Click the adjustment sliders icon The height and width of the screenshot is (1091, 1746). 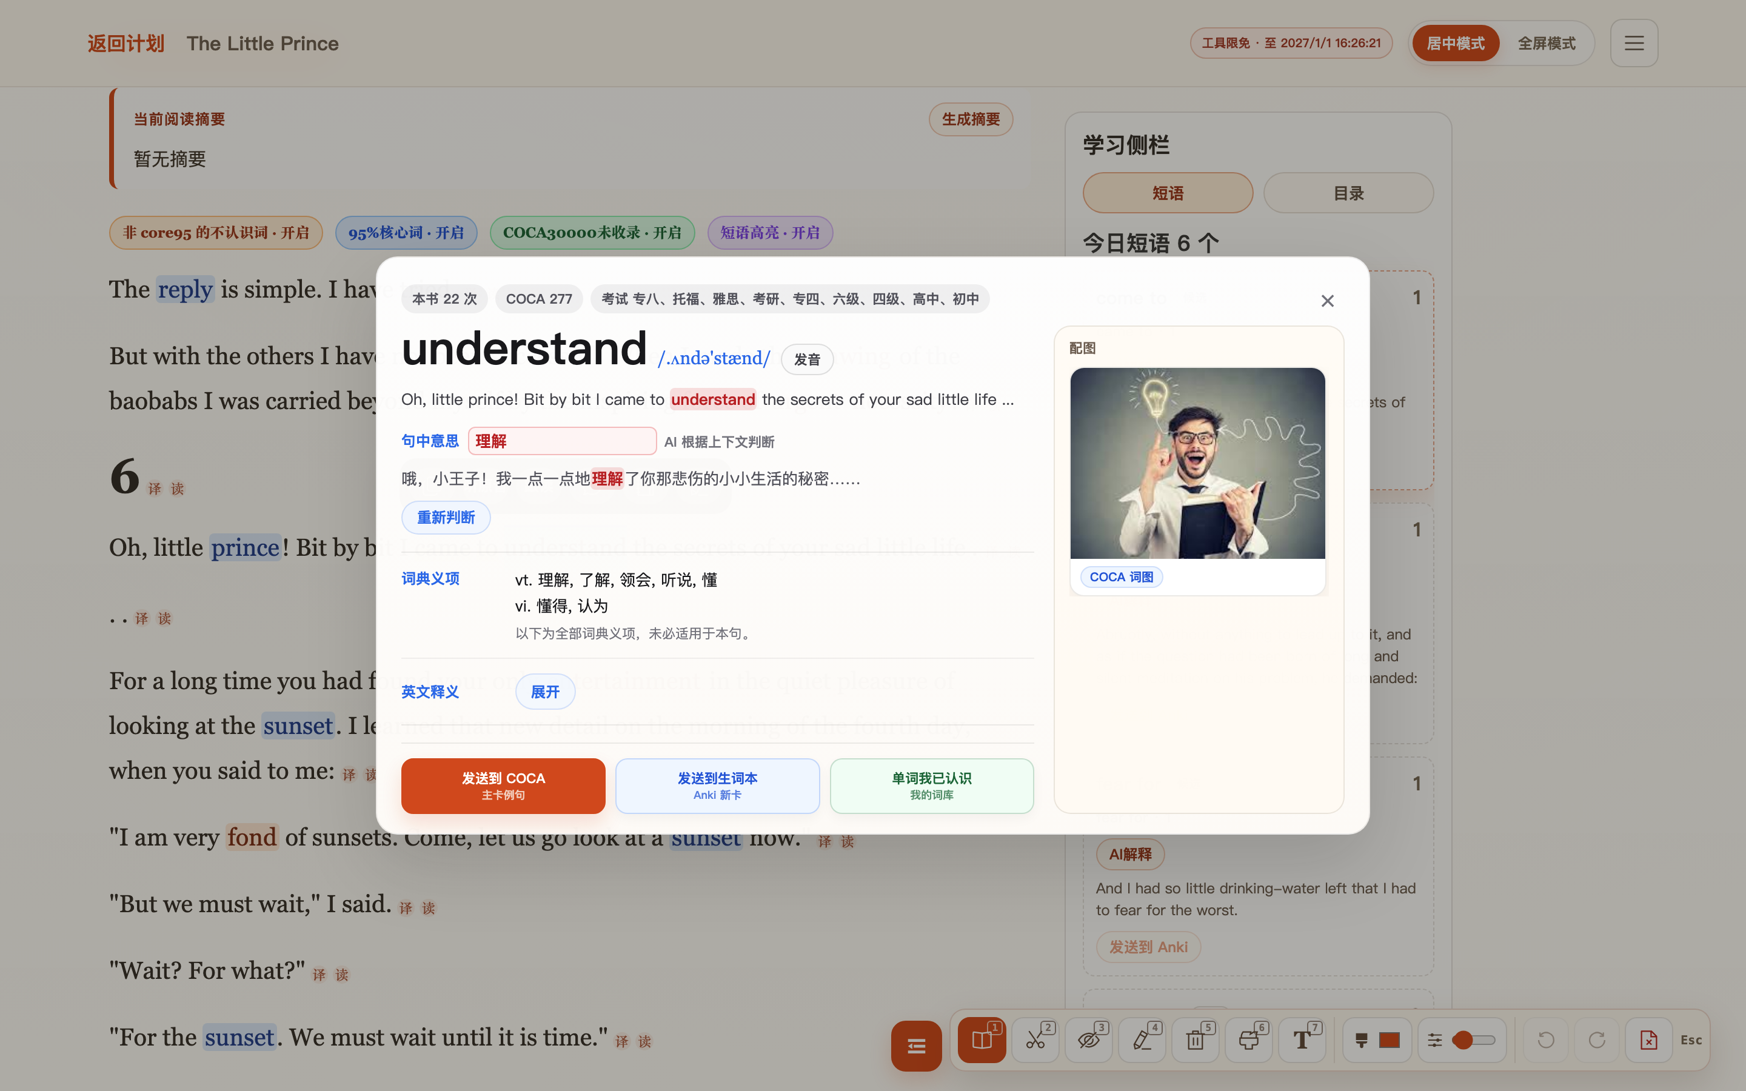click(x=1435, y=1039)
